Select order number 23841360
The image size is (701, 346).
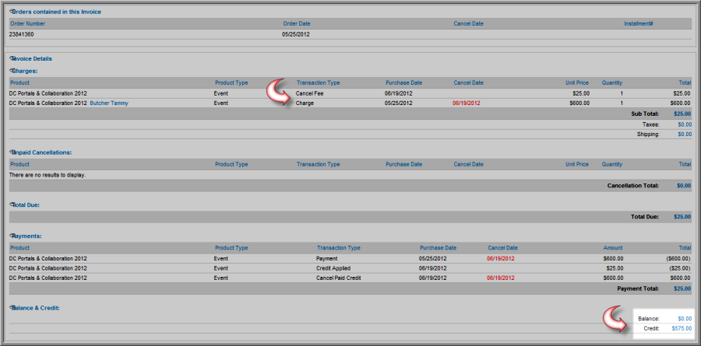(x=22, y=34)
